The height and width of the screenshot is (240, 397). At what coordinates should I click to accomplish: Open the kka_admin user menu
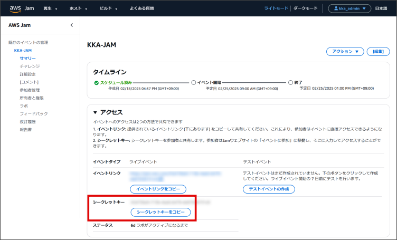[349, 8]
